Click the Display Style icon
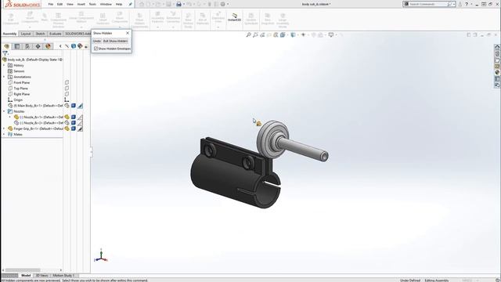 [x=293, y=34]
